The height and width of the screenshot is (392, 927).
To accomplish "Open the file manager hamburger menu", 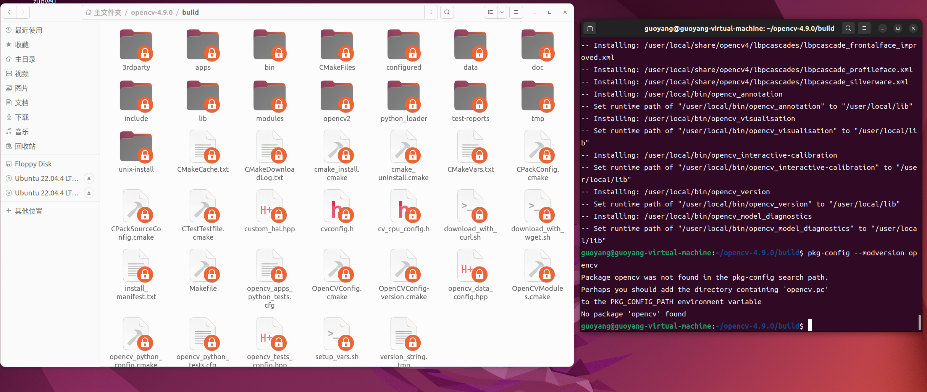I will 516,12.
